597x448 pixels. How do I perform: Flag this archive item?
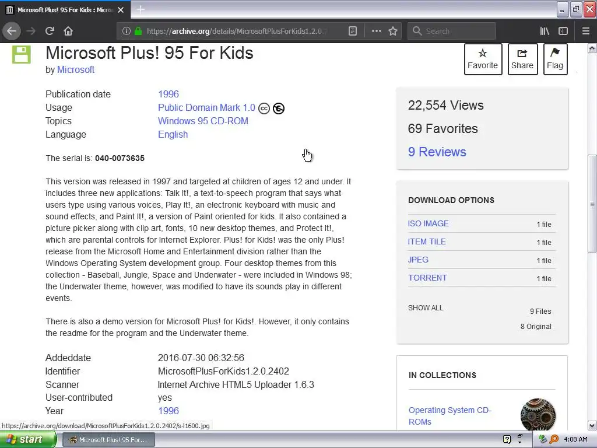(555, 59)
